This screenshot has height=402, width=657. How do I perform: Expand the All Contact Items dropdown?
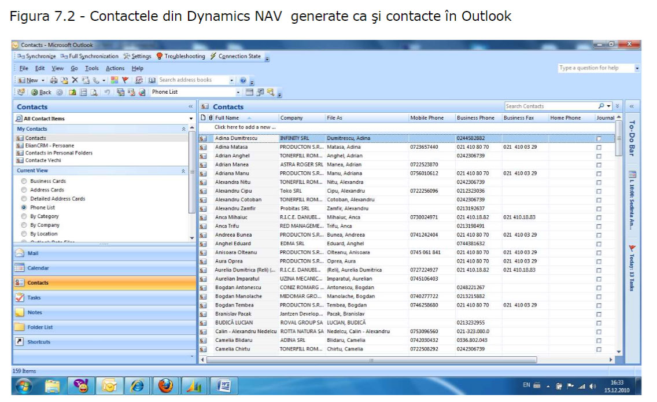191,119
